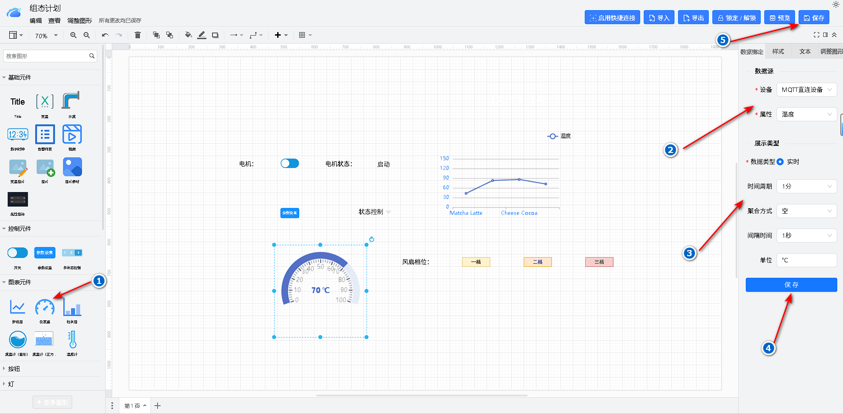Open the 设备 device dropdown
The image size is (843, 414).
coord(806,90)
